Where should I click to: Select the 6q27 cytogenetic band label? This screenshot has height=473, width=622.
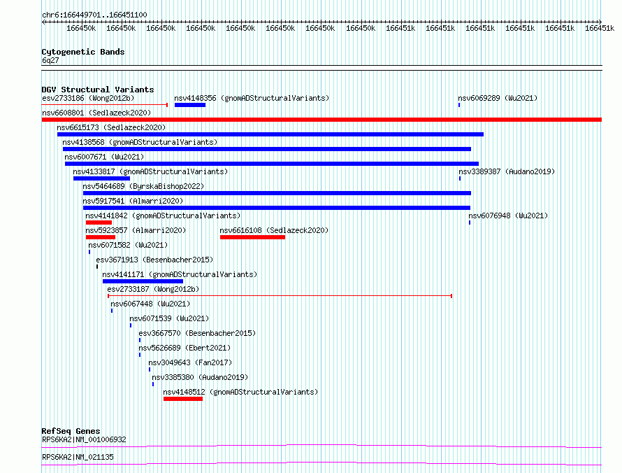pos(50,60)
